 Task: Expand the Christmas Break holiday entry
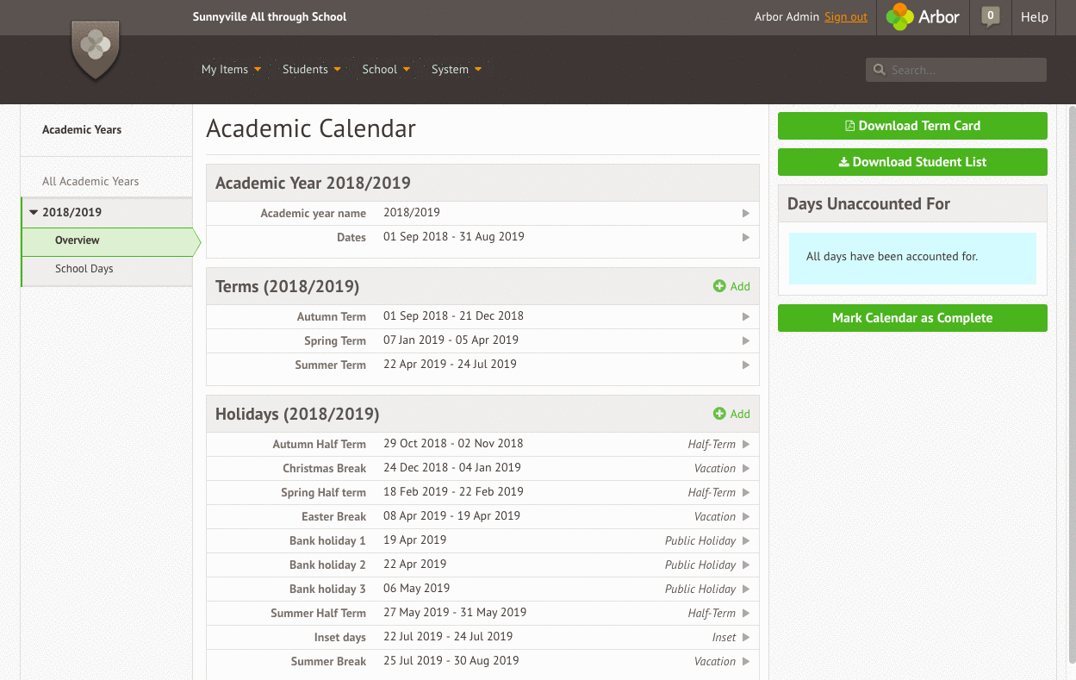[746, 467]
